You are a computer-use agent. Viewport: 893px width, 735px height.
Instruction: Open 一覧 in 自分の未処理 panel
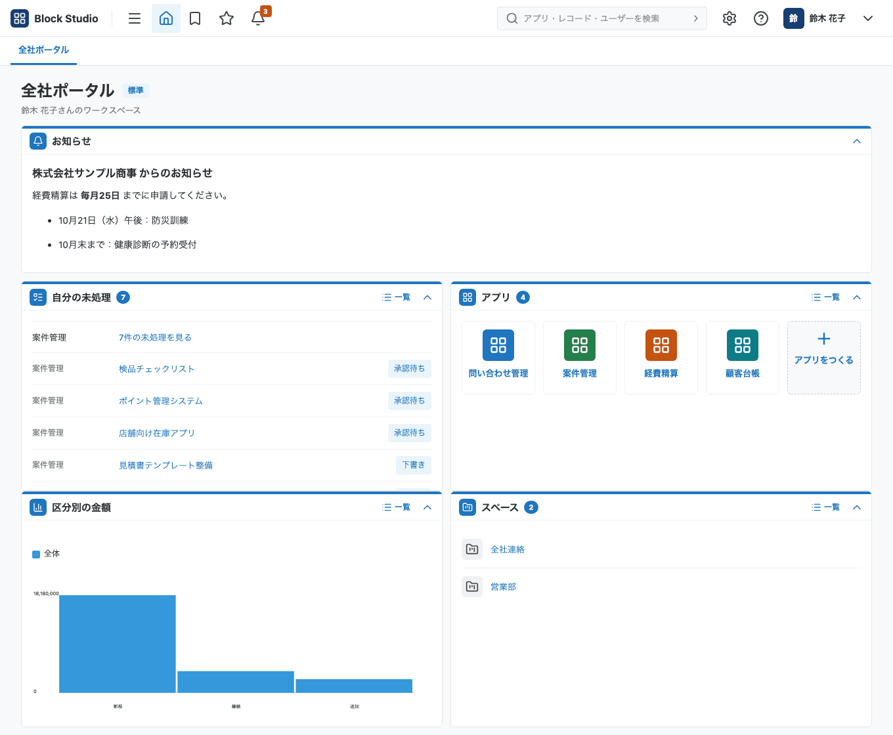coord(396,297)
